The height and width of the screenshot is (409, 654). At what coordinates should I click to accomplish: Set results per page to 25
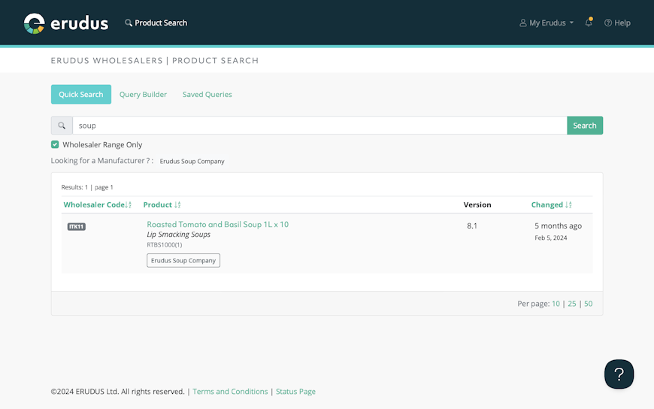pos(572,304)
